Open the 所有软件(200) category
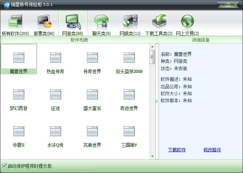This screenshot has height=173, width=243. 15,25
